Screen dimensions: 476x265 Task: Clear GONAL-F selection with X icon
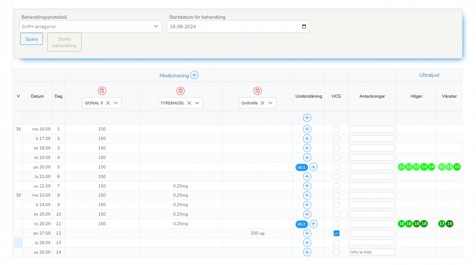pos(108,103)
